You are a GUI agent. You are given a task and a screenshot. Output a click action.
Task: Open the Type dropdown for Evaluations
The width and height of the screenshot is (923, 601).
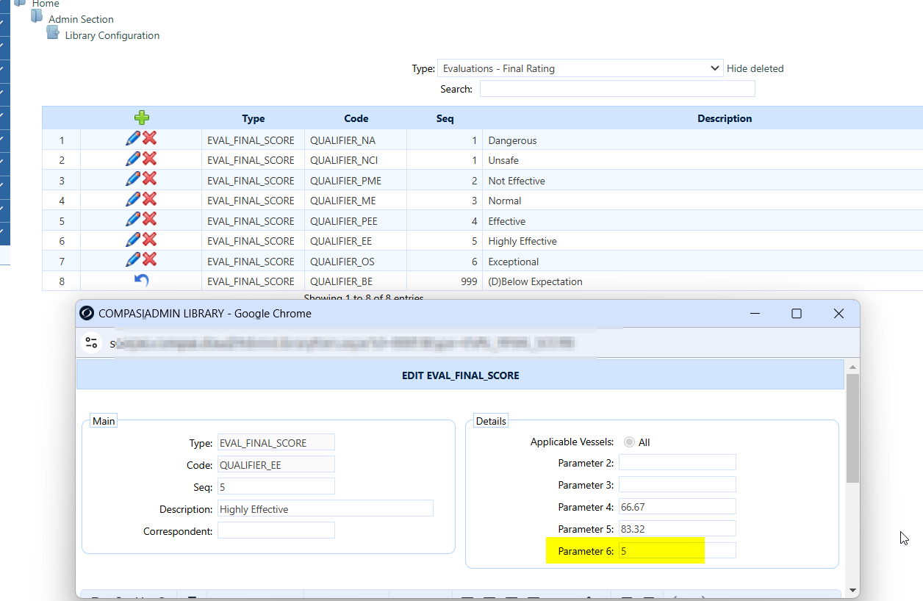tap(580, 68)
